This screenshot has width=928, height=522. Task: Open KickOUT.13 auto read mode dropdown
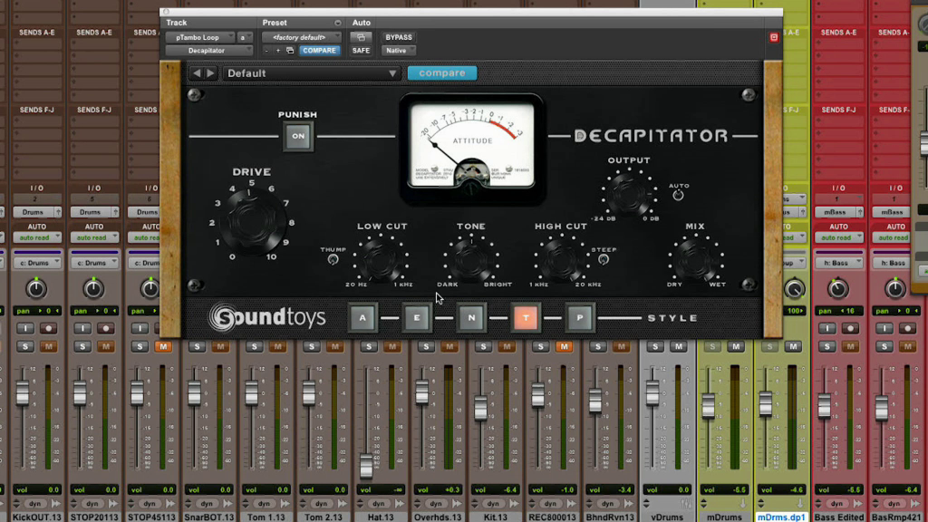pos(36,238)
